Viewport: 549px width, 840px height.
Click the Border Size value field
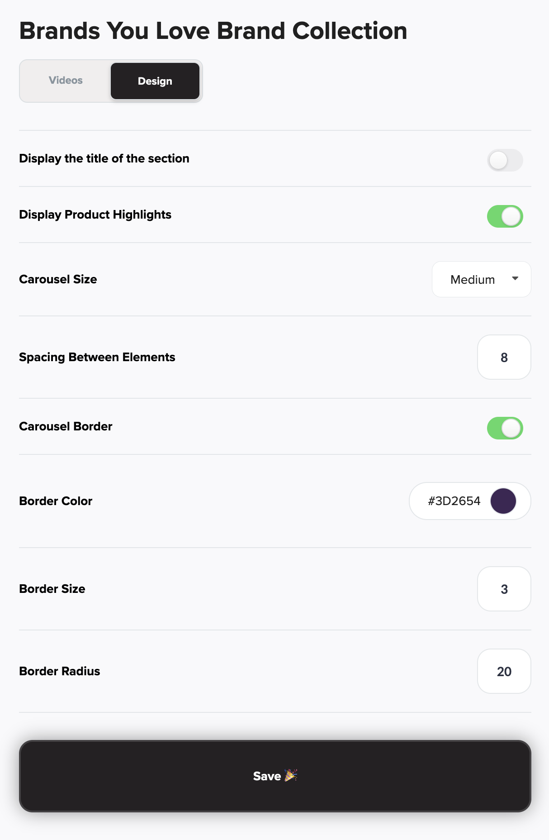[504, 589]
